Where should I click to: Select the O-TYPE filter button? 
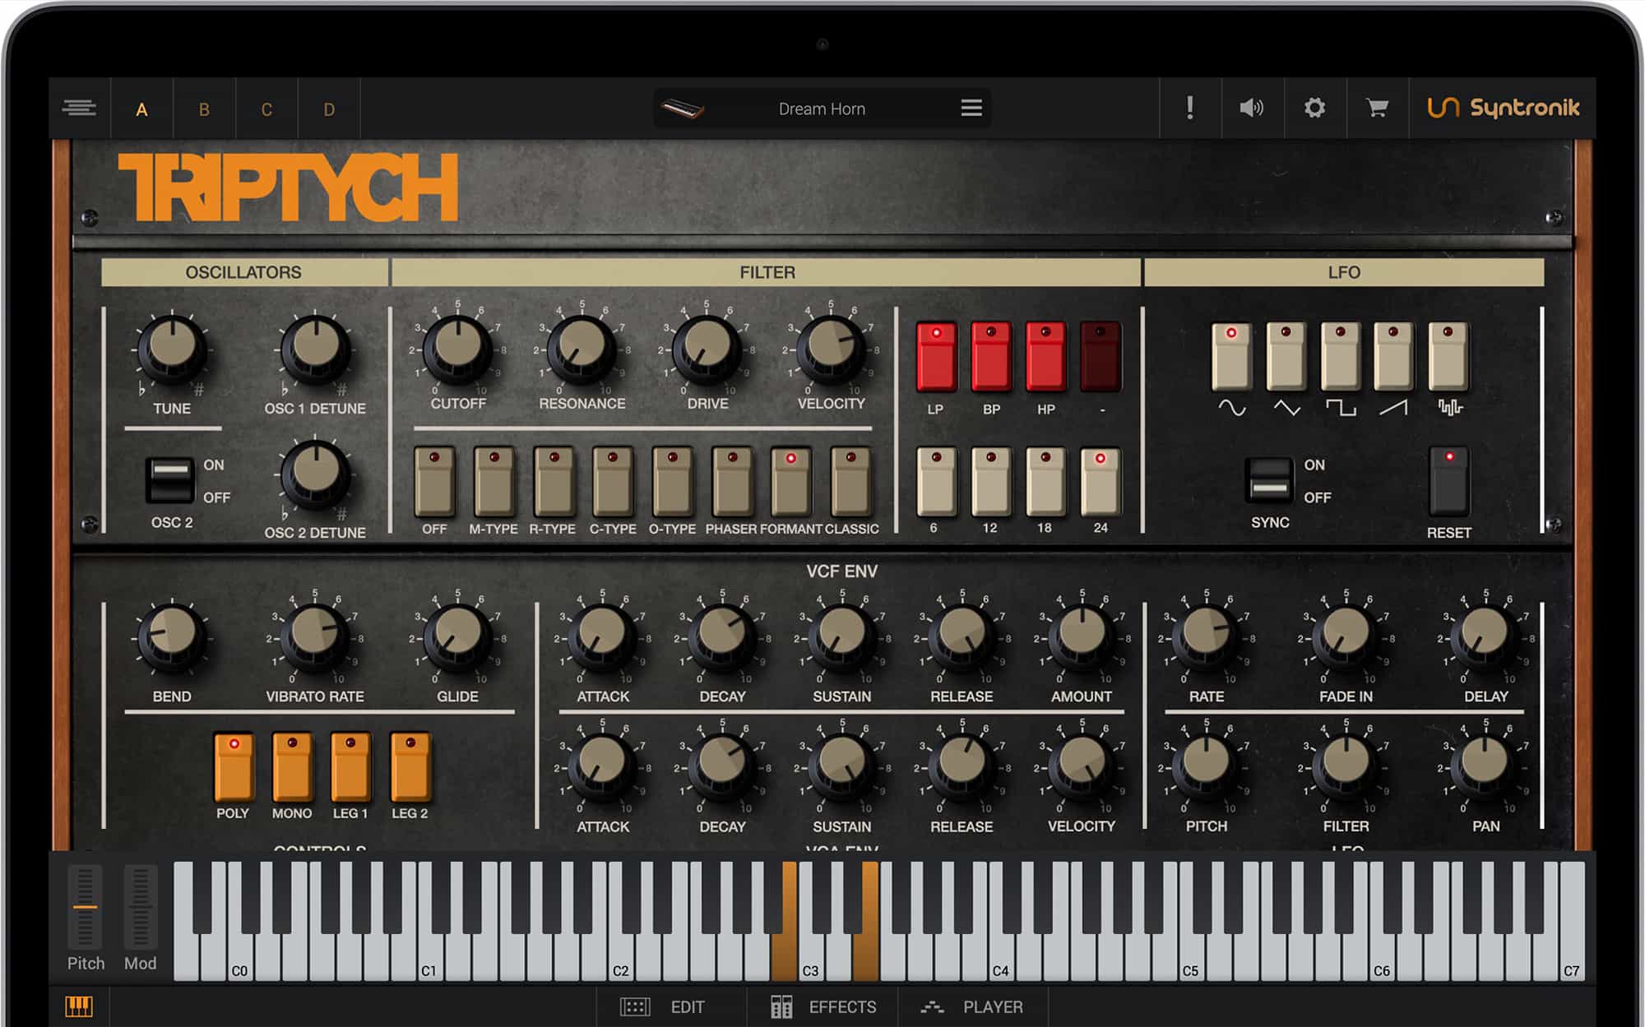pyautogui.click(x=673, y=481)
